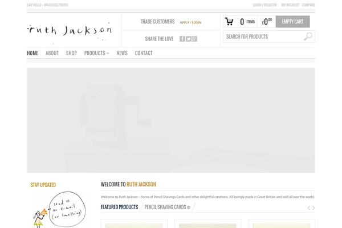Image resolution: width=342 pixels, height=228 pixels.
Task: Click the Google Plus share icon
Action: (x=194, y=39)
